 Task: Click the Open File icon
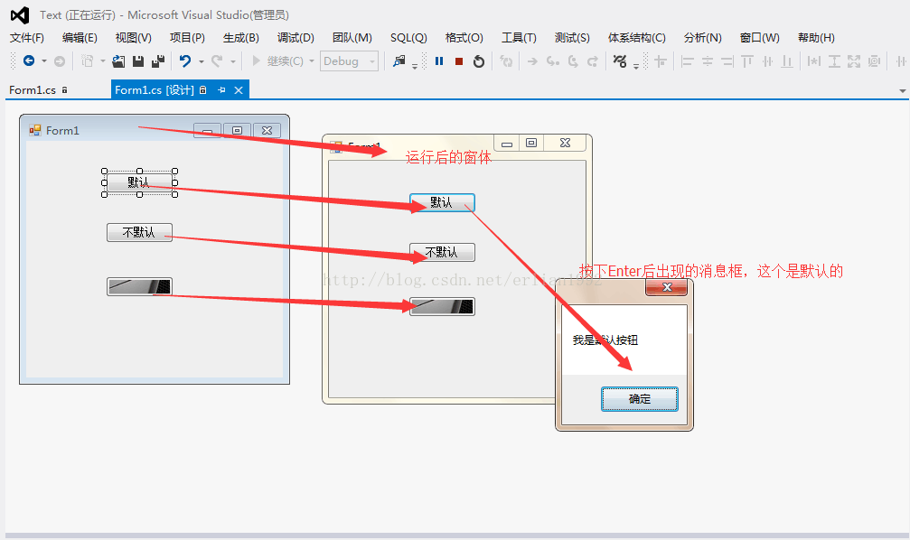click(x=118, y=61)
